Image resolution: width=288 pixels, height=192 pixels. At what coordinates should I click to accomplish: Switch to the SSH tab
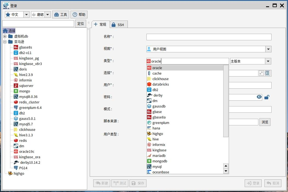(x=118, y=25)
